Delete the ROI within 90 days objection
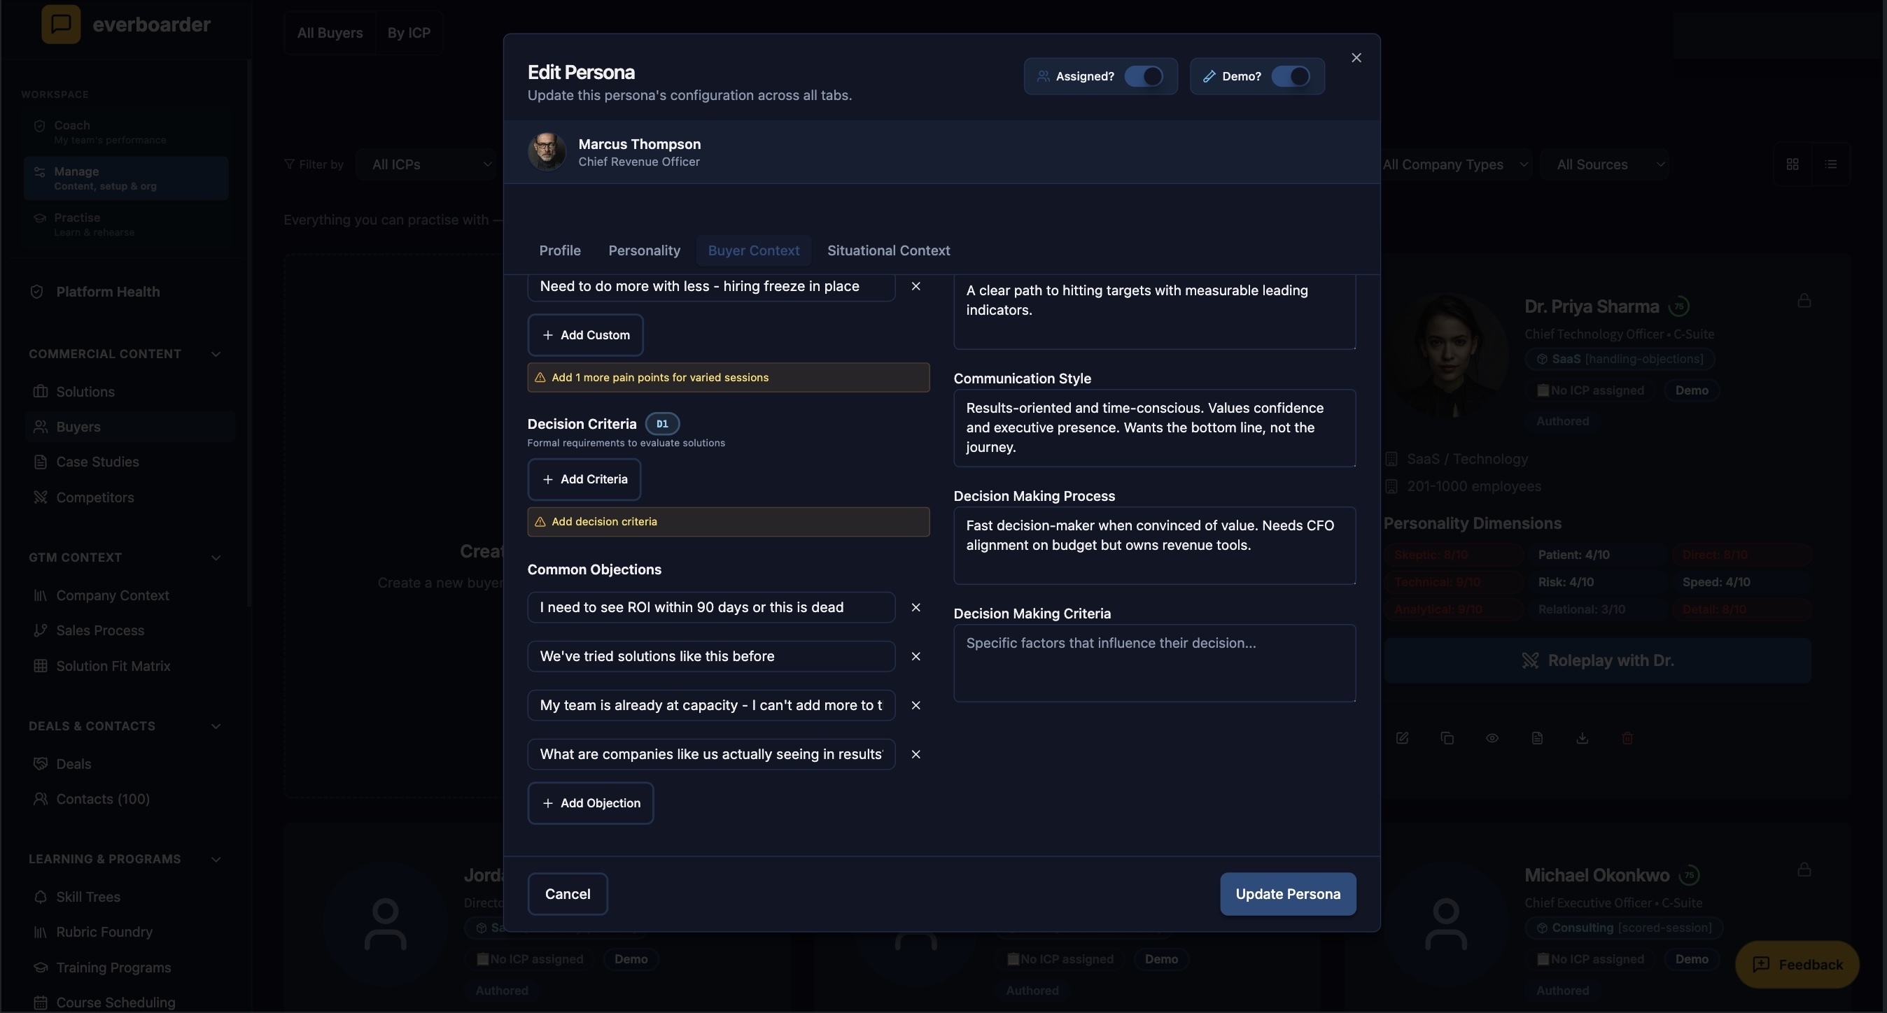 tap(916, 607)
